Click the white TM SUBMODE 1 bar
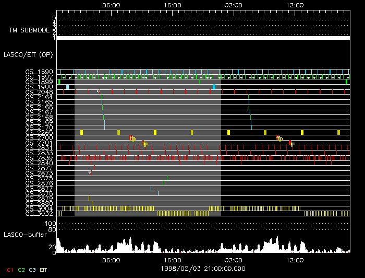Viewport: 365px width, 278px height. click(x=203, y=38)
